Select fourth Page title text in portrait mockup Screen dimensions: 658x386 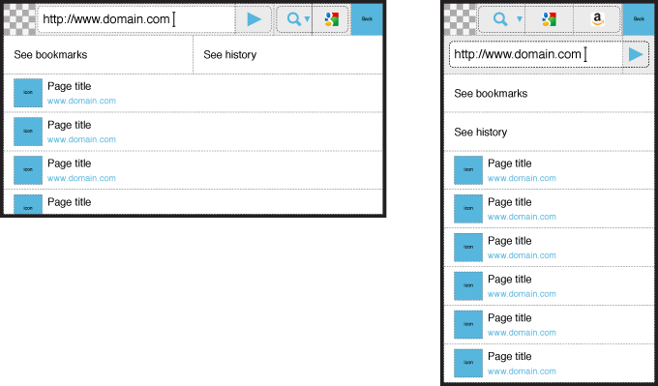(509, 280)
